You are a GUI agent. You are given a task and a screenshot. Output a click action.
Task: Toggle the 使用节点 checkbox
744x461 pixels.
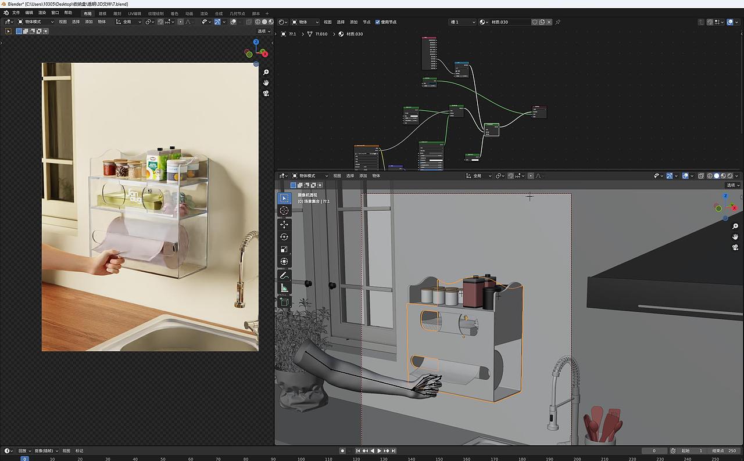tap(378, 22)
